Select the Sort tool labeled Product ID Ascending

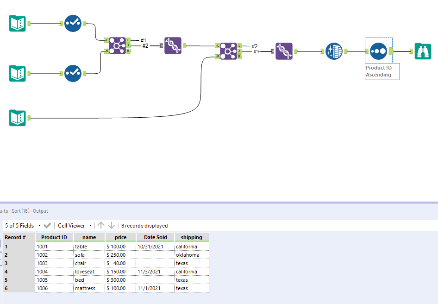378,51
